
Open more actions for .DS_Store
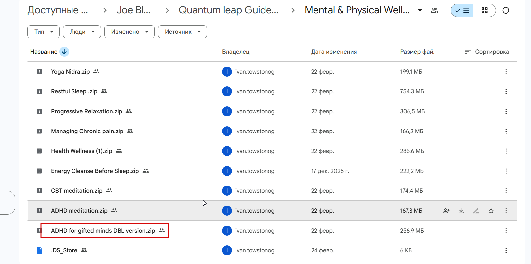click(x=506, y=250)
